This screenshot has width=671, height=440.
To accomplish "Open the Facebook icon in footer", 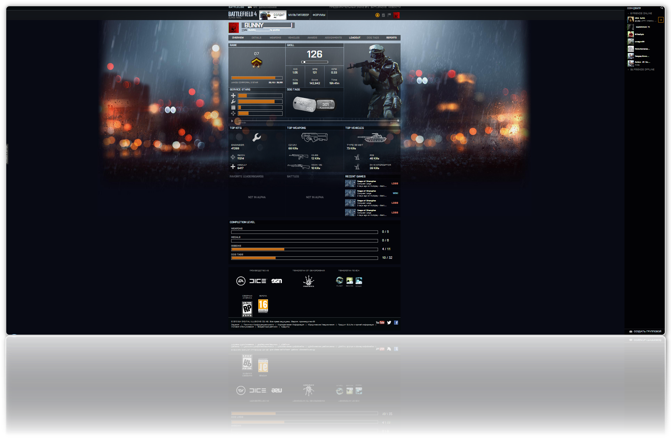I will (396, 323).
